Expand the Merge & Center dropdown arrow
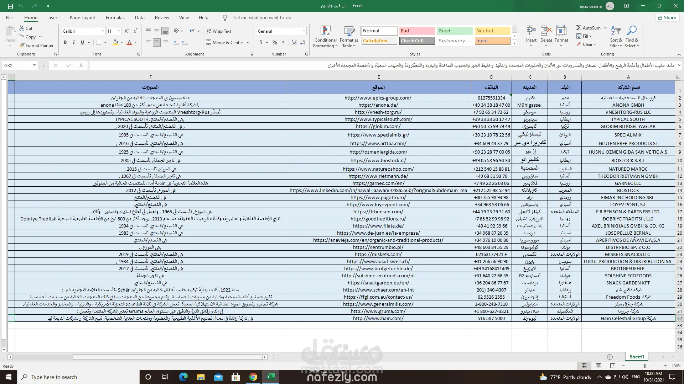The width and height of the screenshot is (684, 384). point(248,43)
